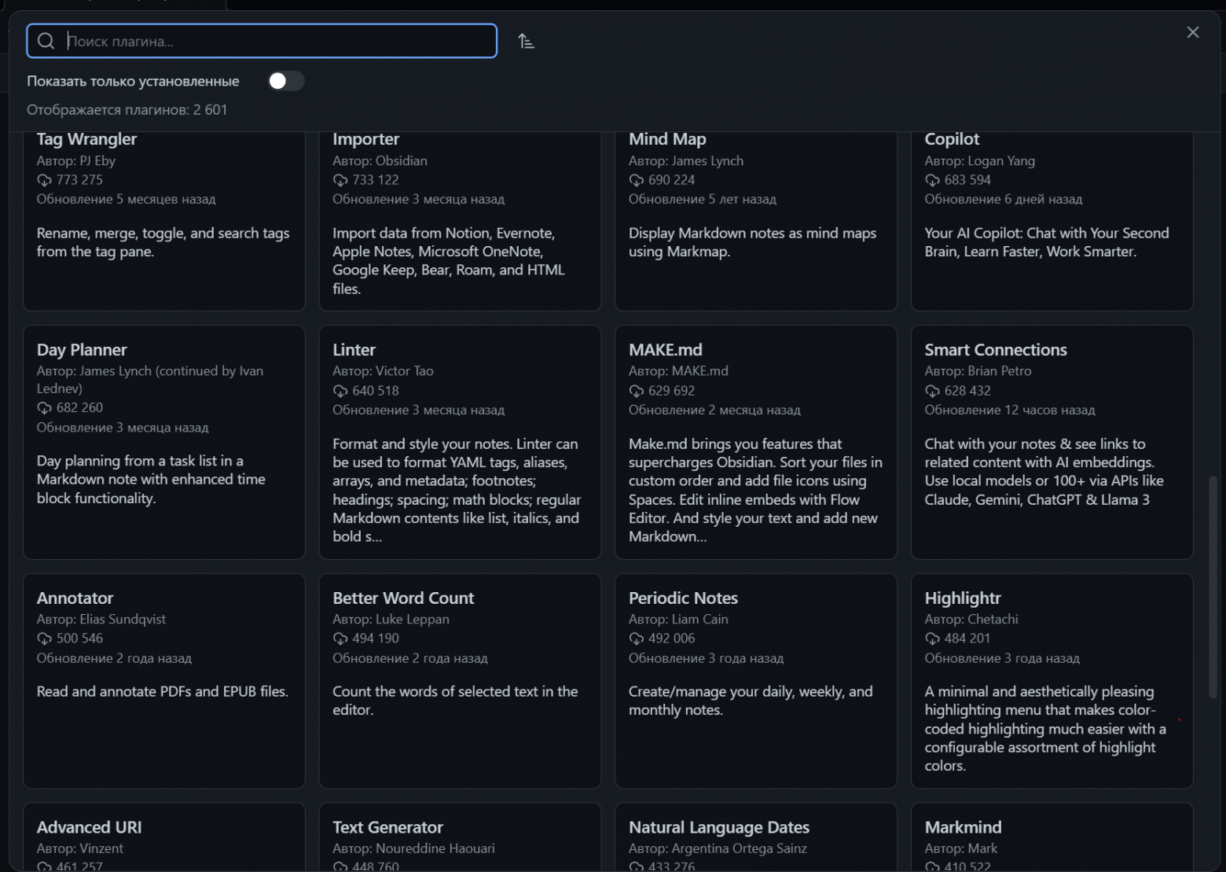Click the 'Обновление 6 дней назад' text

[x=1003, y=200]
